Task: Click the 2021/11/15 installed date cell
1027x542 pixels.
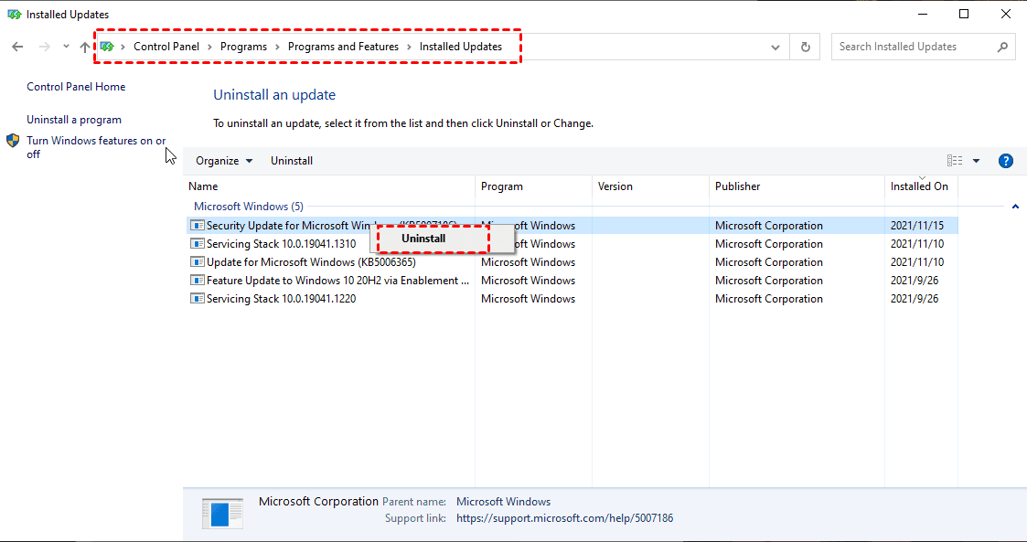Action: coord(917,225)
